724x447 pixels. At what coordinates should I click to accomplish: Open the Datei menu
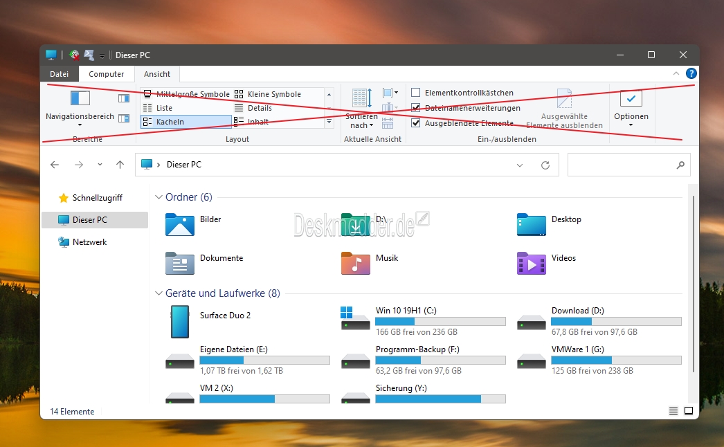59,74
